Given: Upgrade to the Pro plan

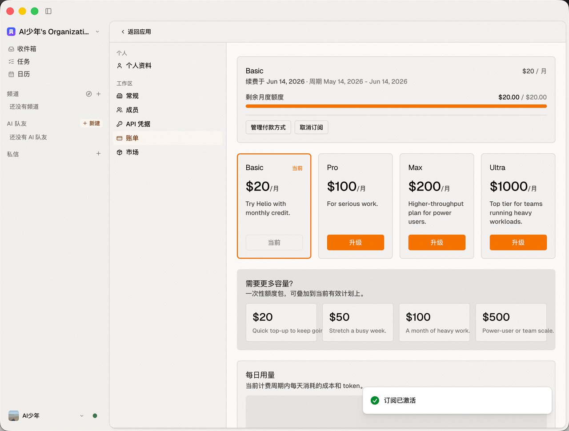Looking at the screenshot, I should click(x=356, y=243).
